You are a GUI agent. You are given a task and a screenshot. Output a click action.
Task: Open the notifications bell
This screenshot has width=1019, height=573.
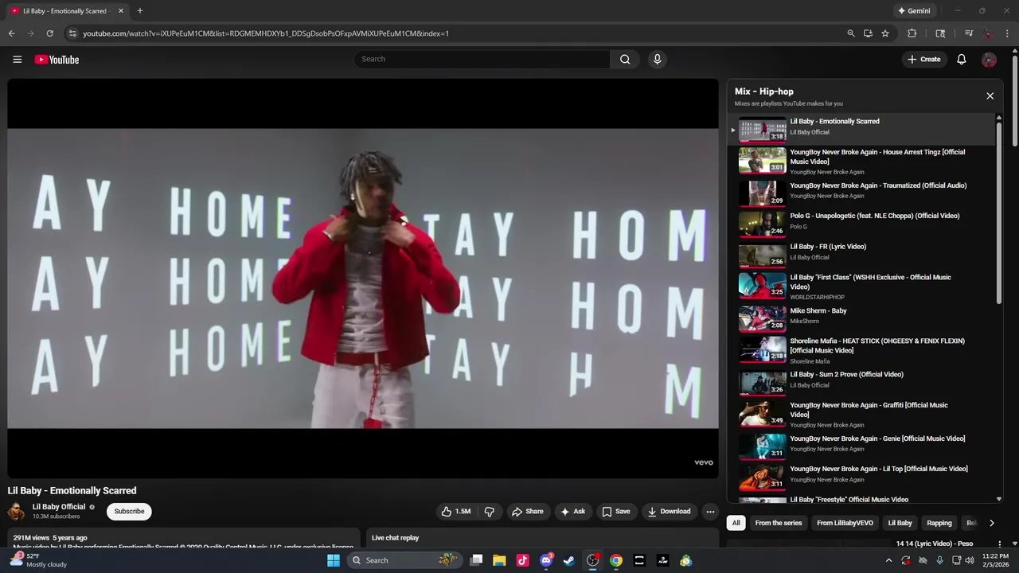962,59
